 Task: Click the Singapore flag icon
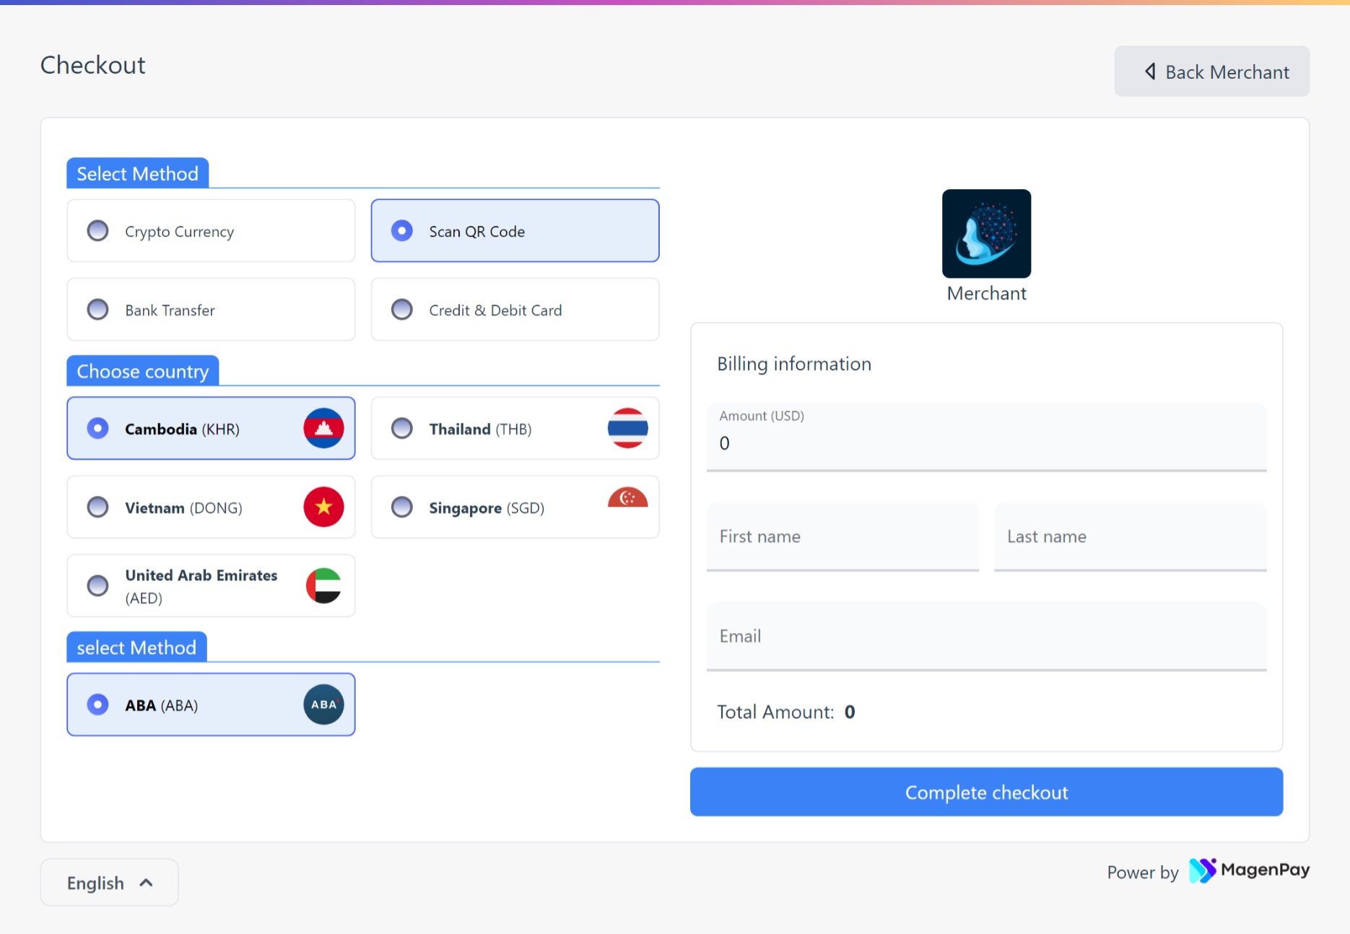[627, 499]
